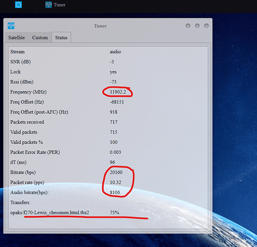Screen dimensions: 257x247
Task: Click the Audio bitrate(bps): label
Action: point(29,193)
